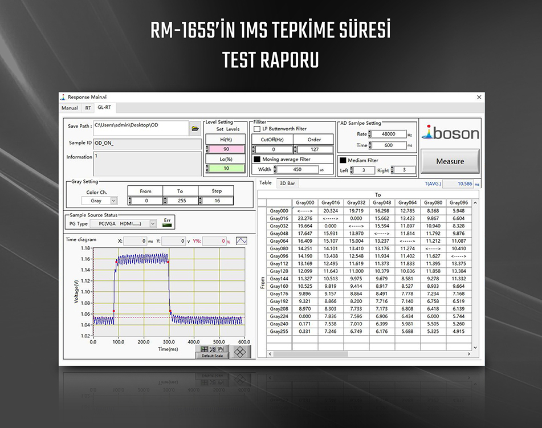Click the table scroll down arrow
The height and width of the screenshot is (428, 542).
tap(475, 348)
